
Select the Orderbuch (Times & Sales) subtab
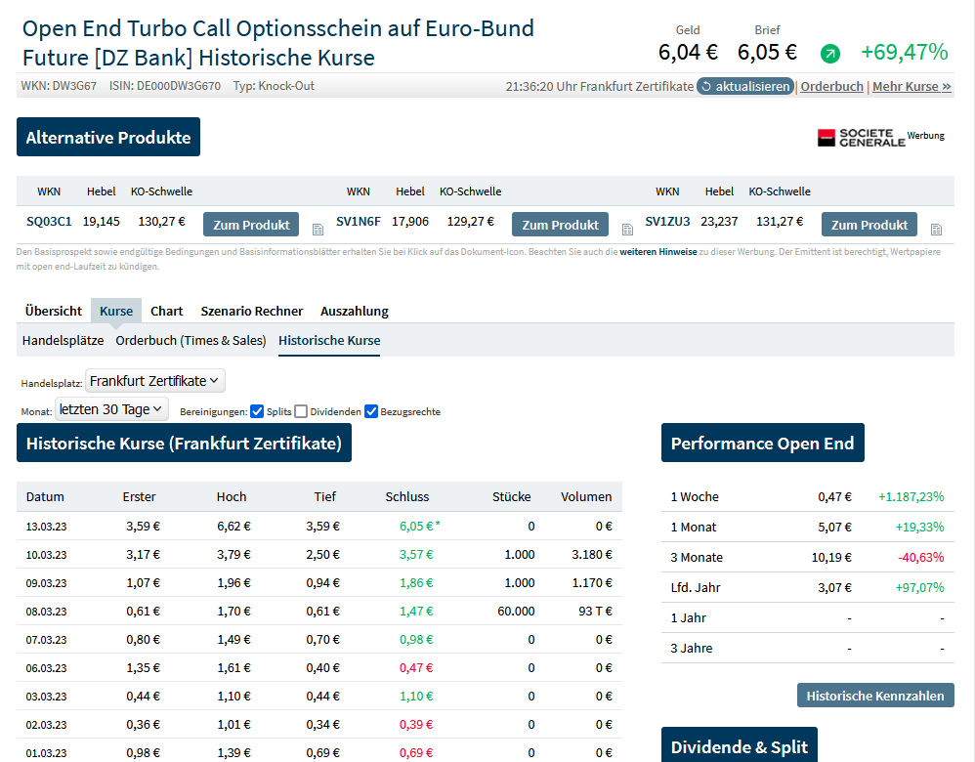[191, 340]
